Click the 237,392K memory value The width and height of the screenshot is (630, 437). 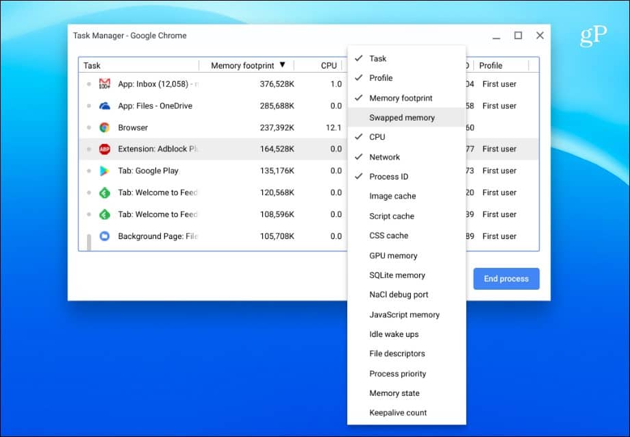277,127
